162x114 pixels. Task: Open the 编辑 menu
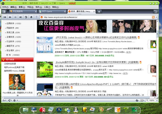[13, 7]
